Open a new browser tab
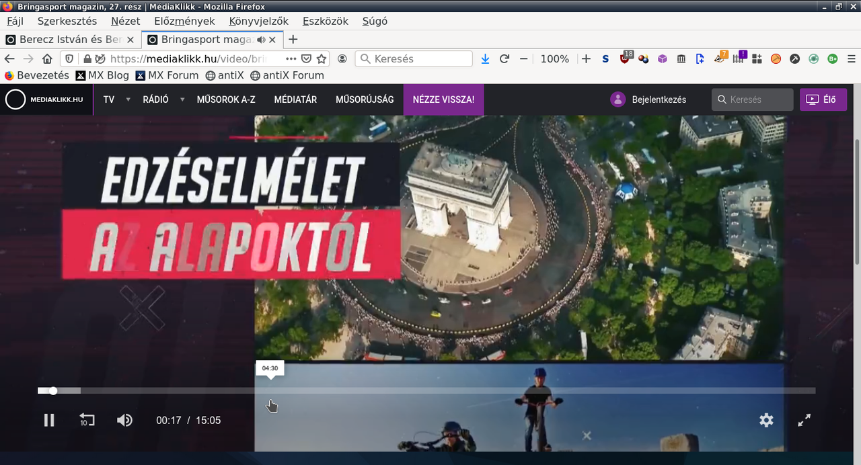This screenshot has width=861, height=465. [293, 40]
